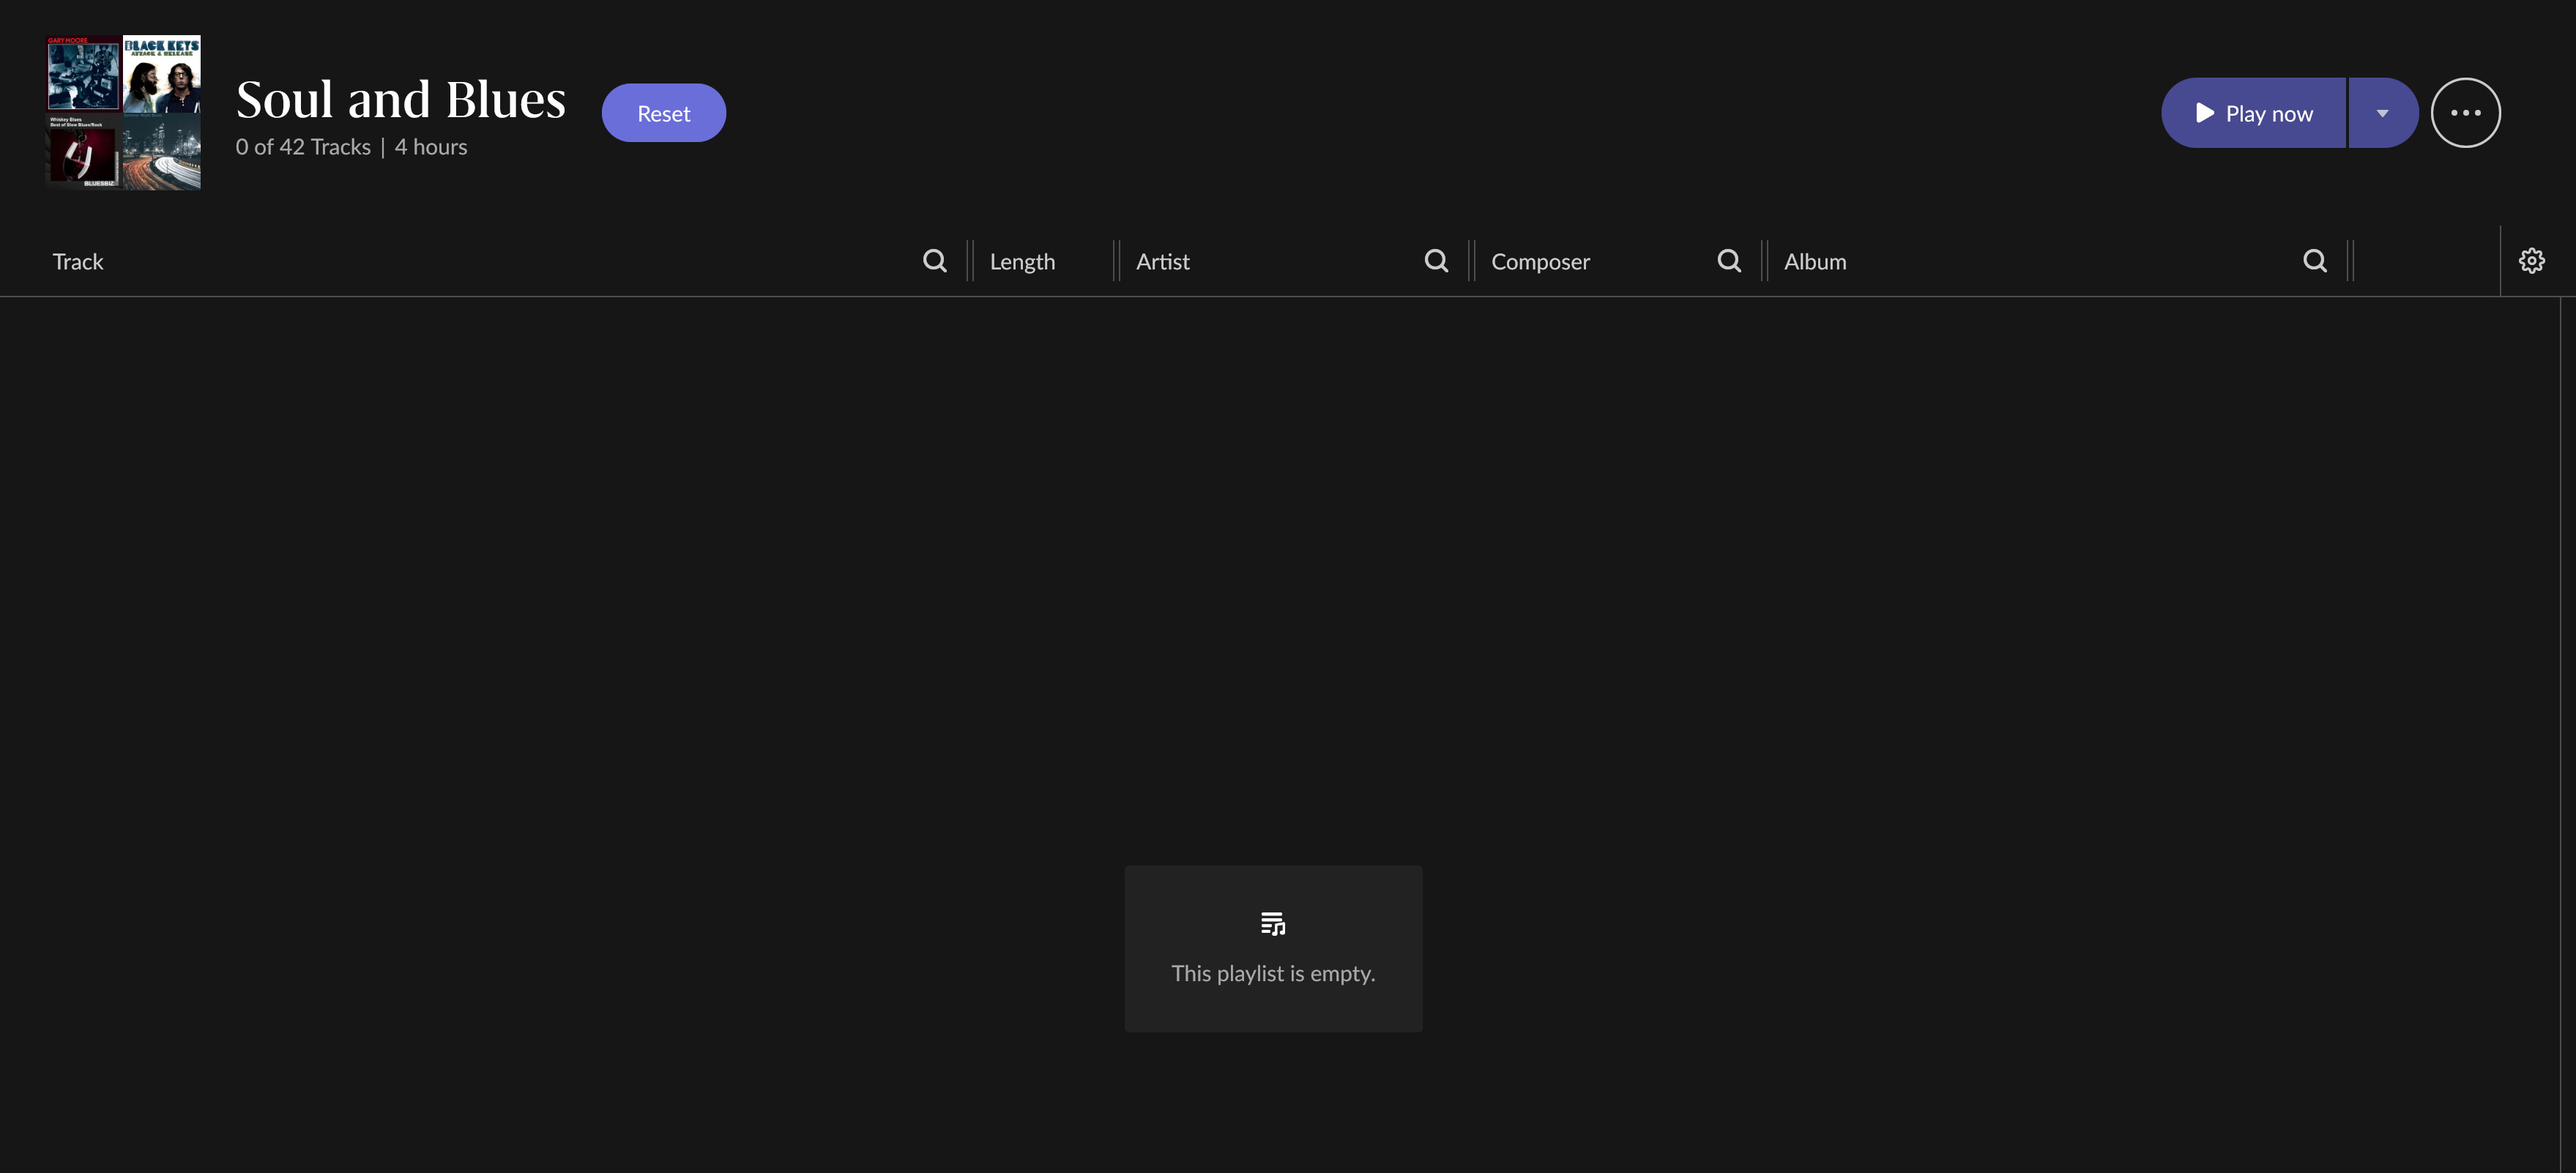
Task: Click the Album column header
Action: [1815, 262]
